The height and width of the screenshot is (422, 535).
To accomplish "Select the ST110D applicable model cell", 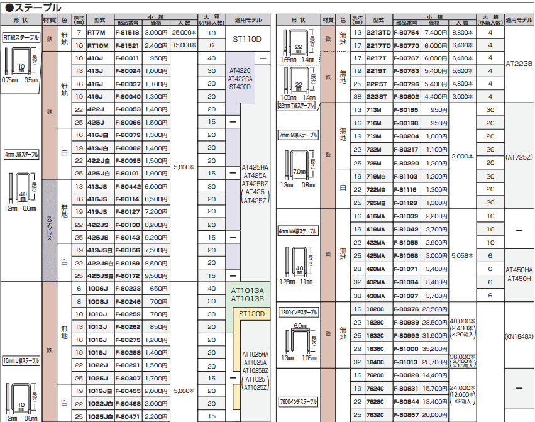I will pos(246,39).
